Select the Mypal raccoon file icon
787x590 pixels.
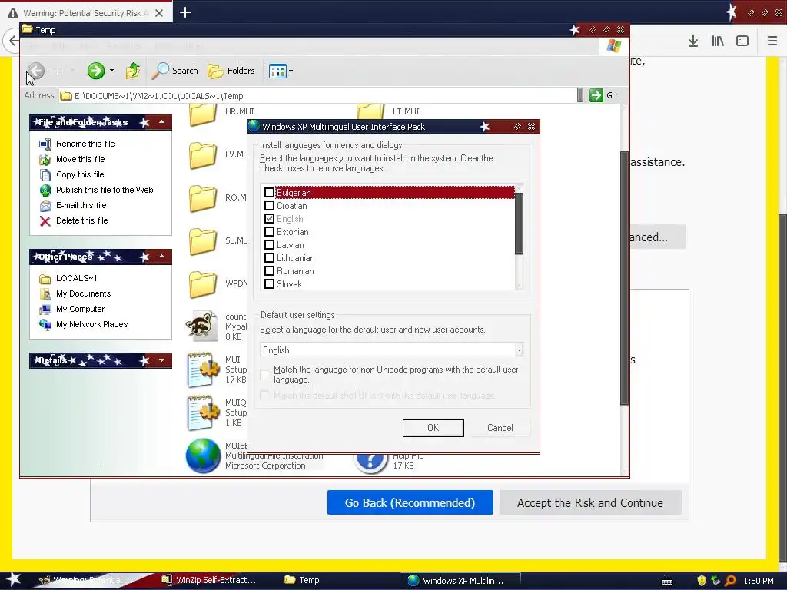[202, 326]
